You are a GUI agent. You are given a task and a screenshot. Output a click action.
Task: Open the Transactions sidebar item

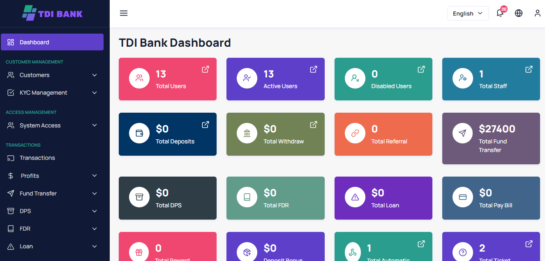(x=52, y=158)
